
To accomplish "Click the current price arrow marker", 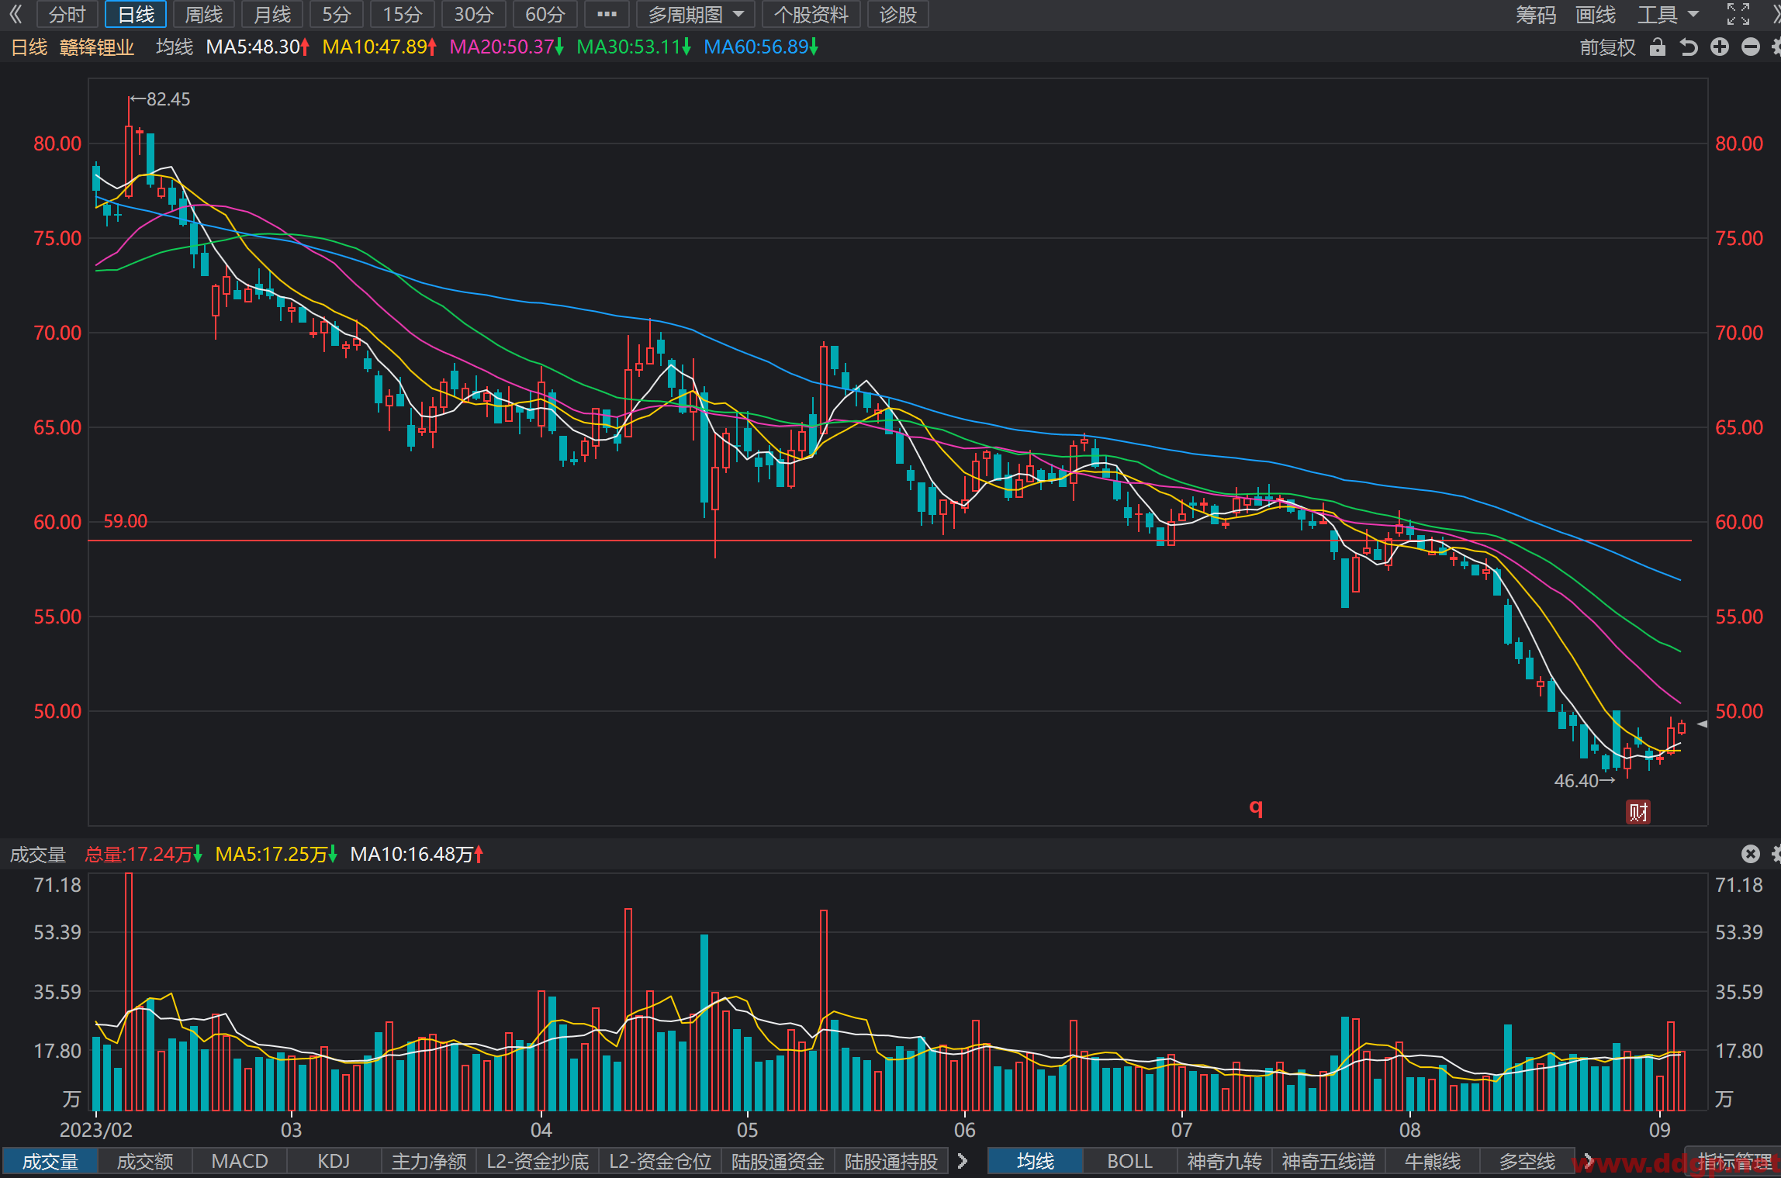I will click(1703, 724).
